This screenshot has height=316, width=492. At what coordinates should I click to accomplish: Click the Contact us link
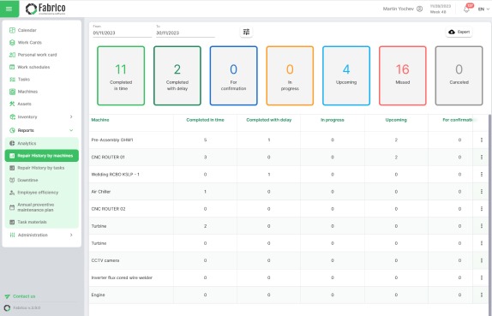pos(24,296)
